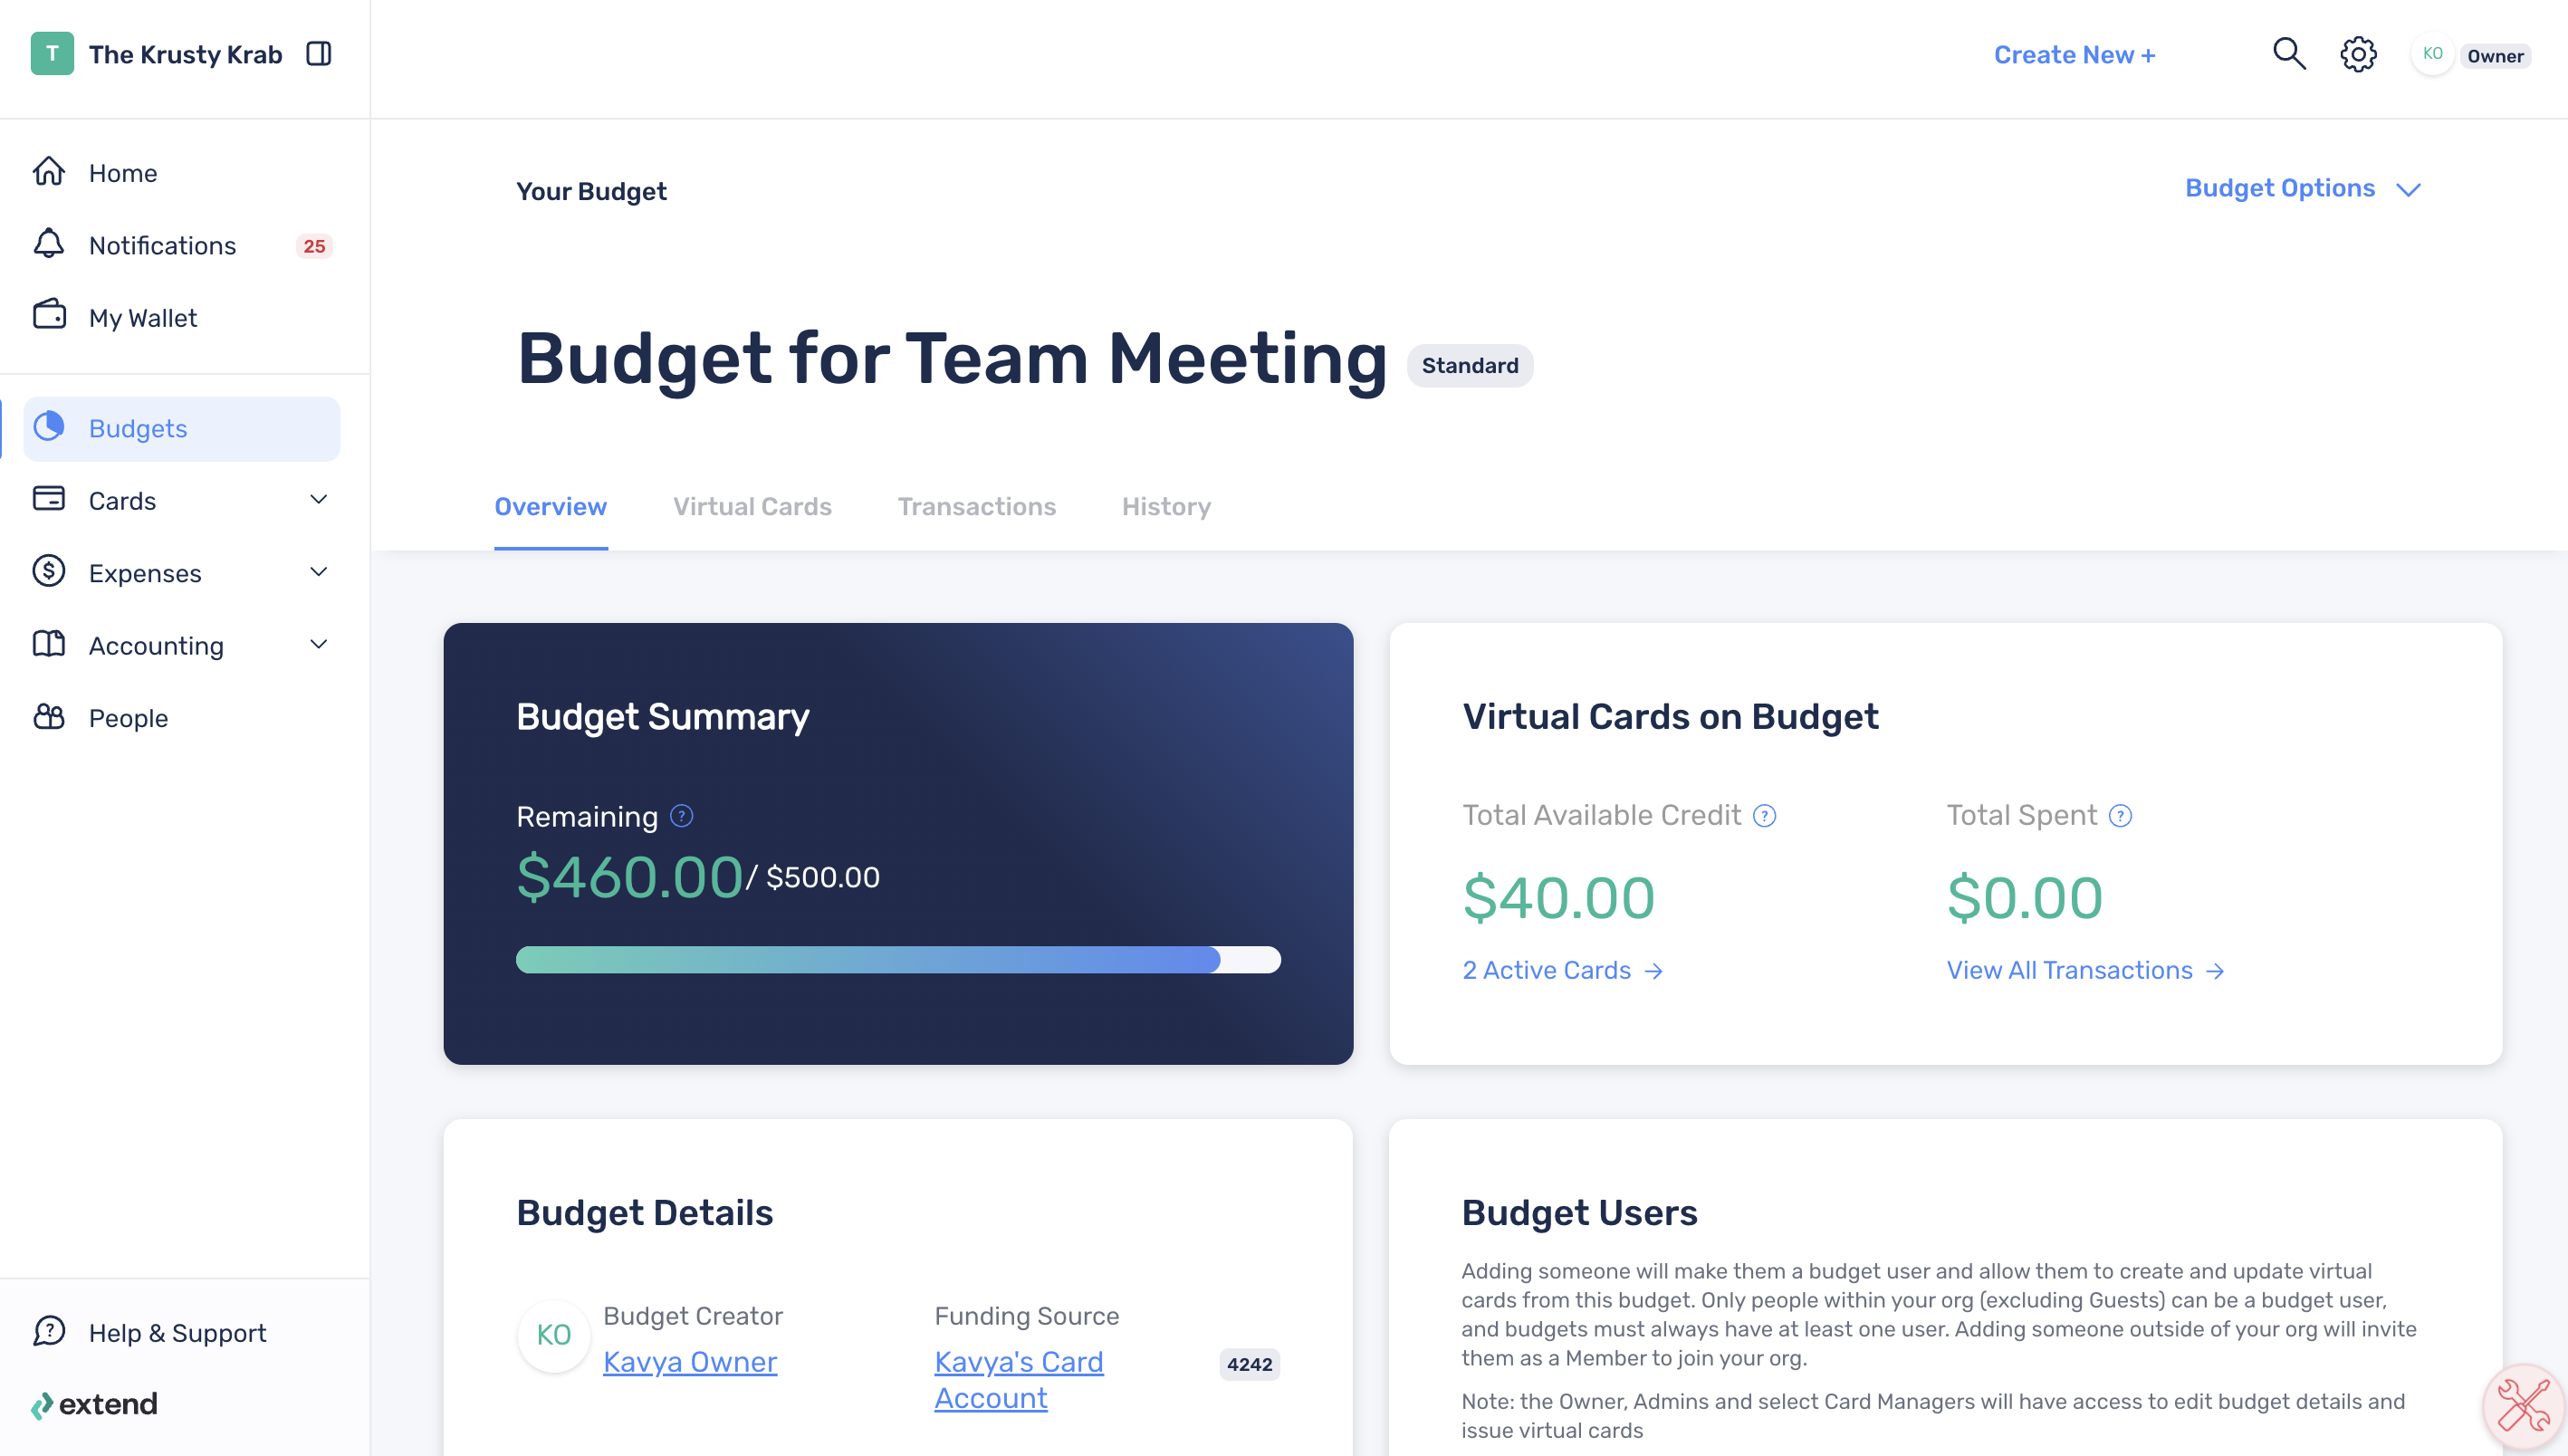Expand the Accounting submenu chevron

tap(319, 645)
